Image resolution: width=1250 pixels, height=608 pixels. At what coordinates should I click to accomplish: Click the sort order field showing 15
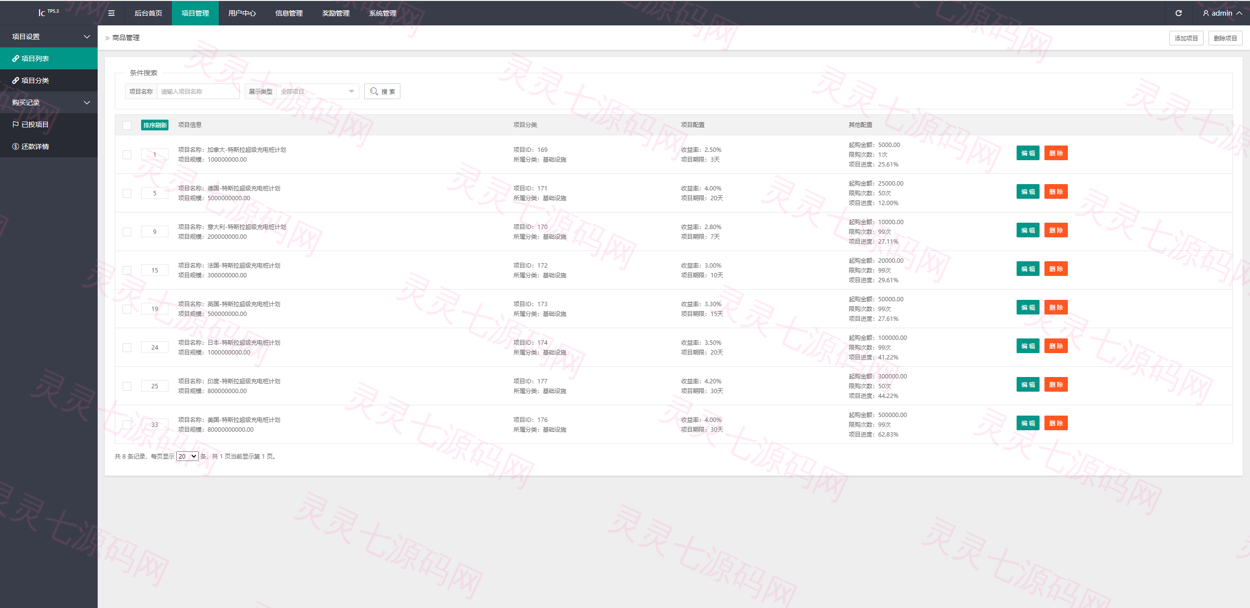pyautogui.click(x=155, y=270)
